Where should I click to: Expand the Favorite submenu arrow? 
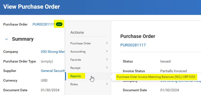(107, 59)
